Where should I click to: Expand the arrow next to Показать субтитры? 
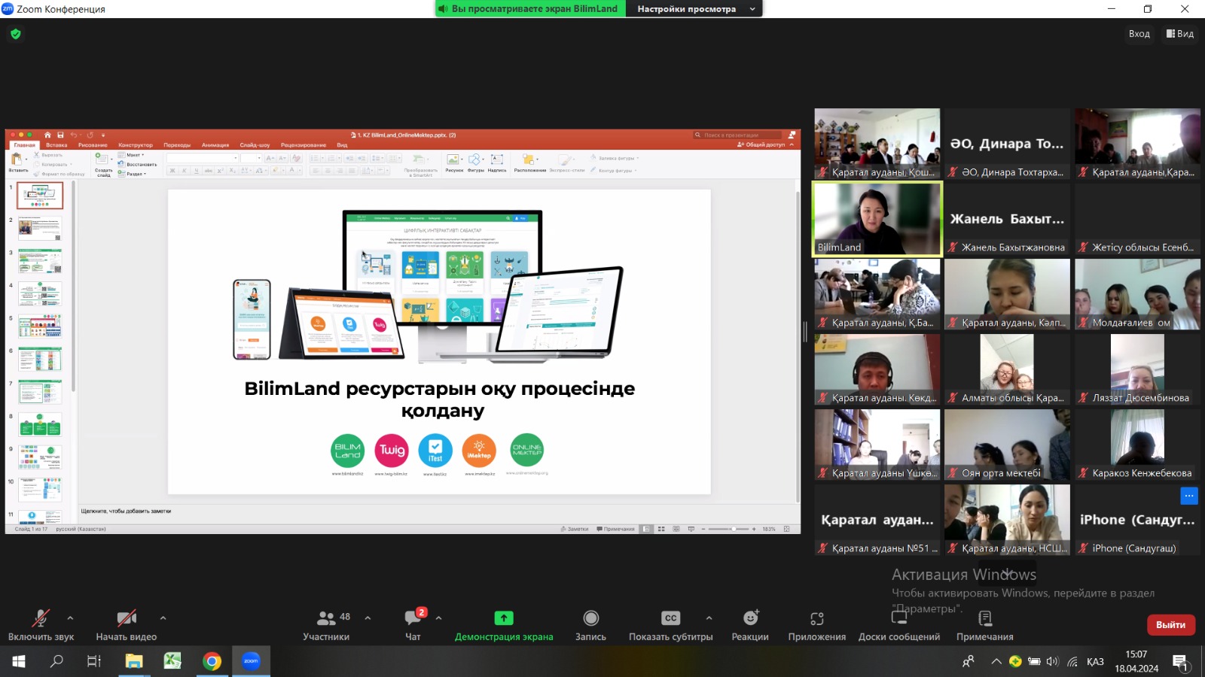pyautogui.click(x=709, y=618)
